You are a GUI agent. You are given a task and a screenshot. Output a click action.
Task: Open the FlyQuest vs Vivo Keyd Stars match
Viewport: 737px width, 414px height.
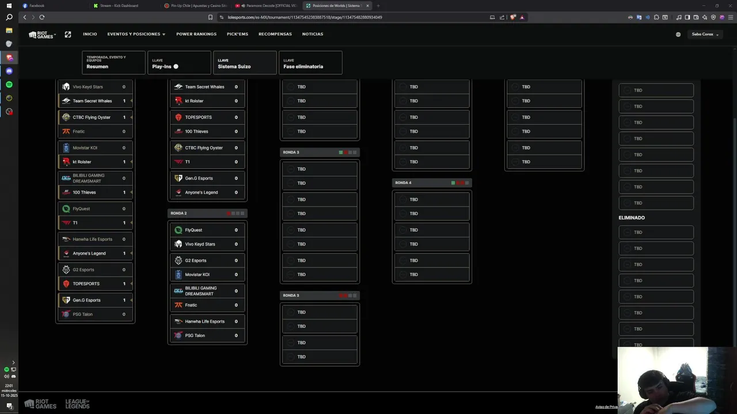click(x=207, y=237)
